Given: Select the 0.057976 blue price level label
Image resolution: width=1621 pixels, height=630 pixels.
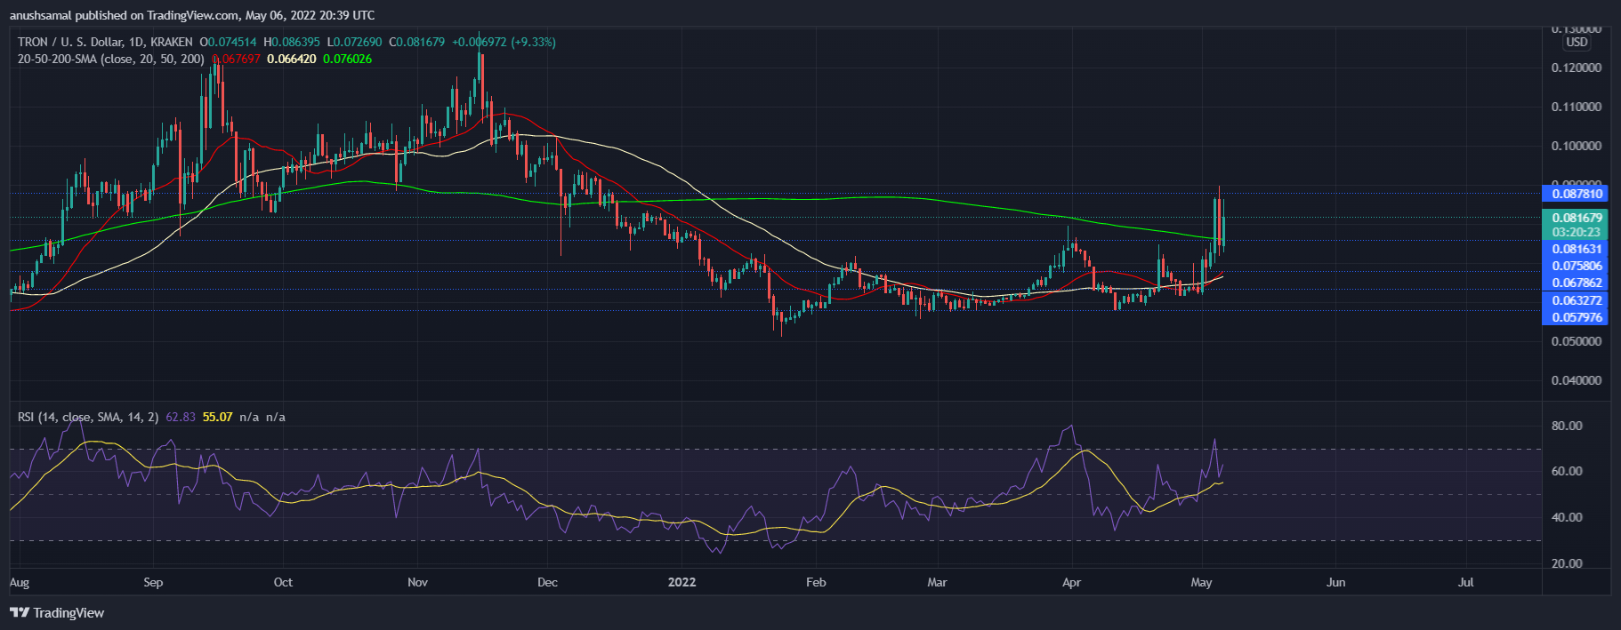Looking at the screenshot, I should (1576, 317).
